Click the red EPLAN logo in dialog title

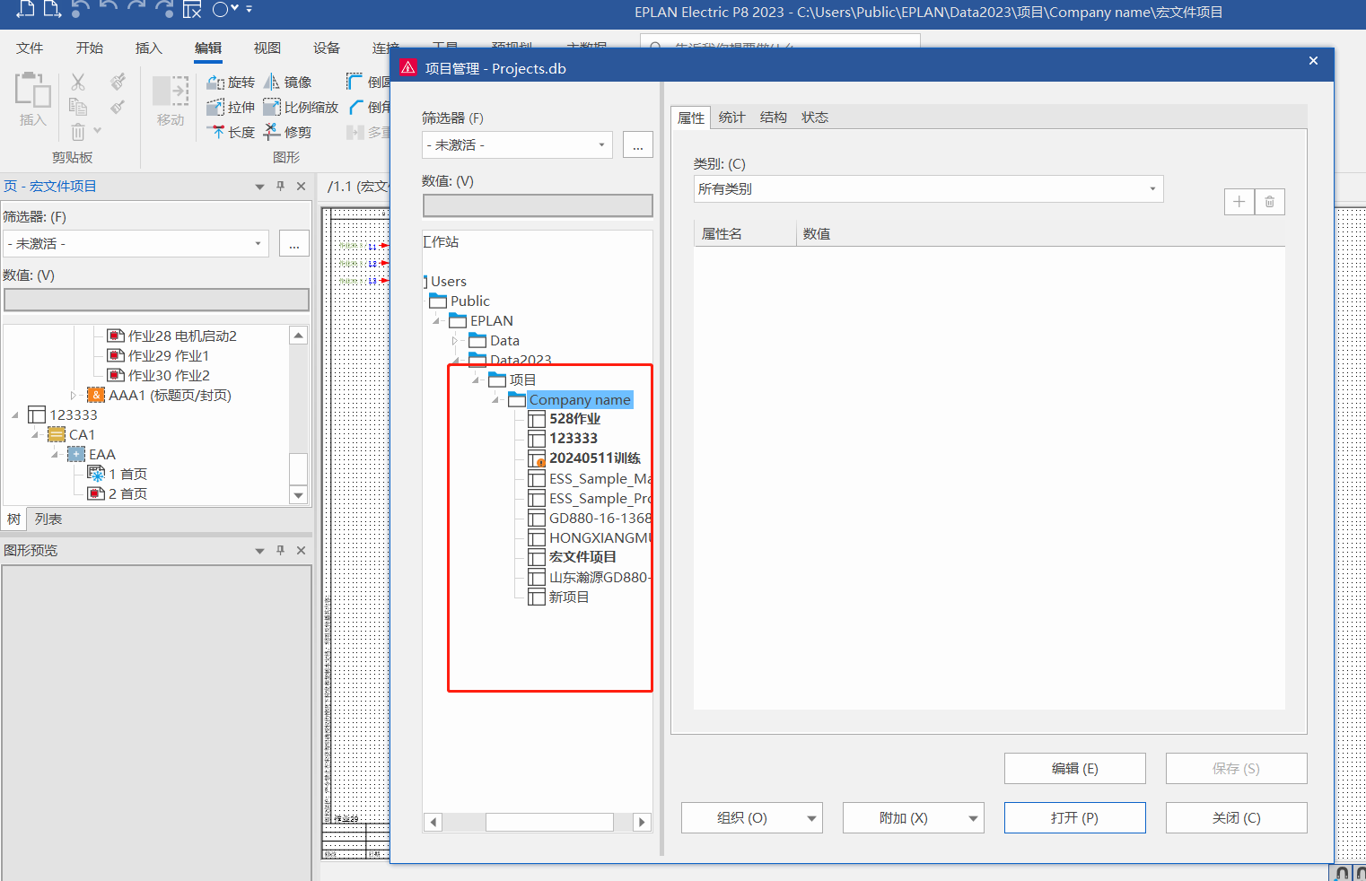coord(408,68)
